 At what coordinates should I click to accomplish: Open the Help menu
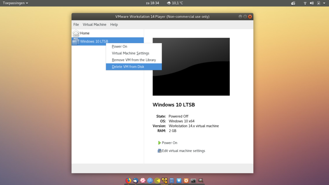pos(114,25)
